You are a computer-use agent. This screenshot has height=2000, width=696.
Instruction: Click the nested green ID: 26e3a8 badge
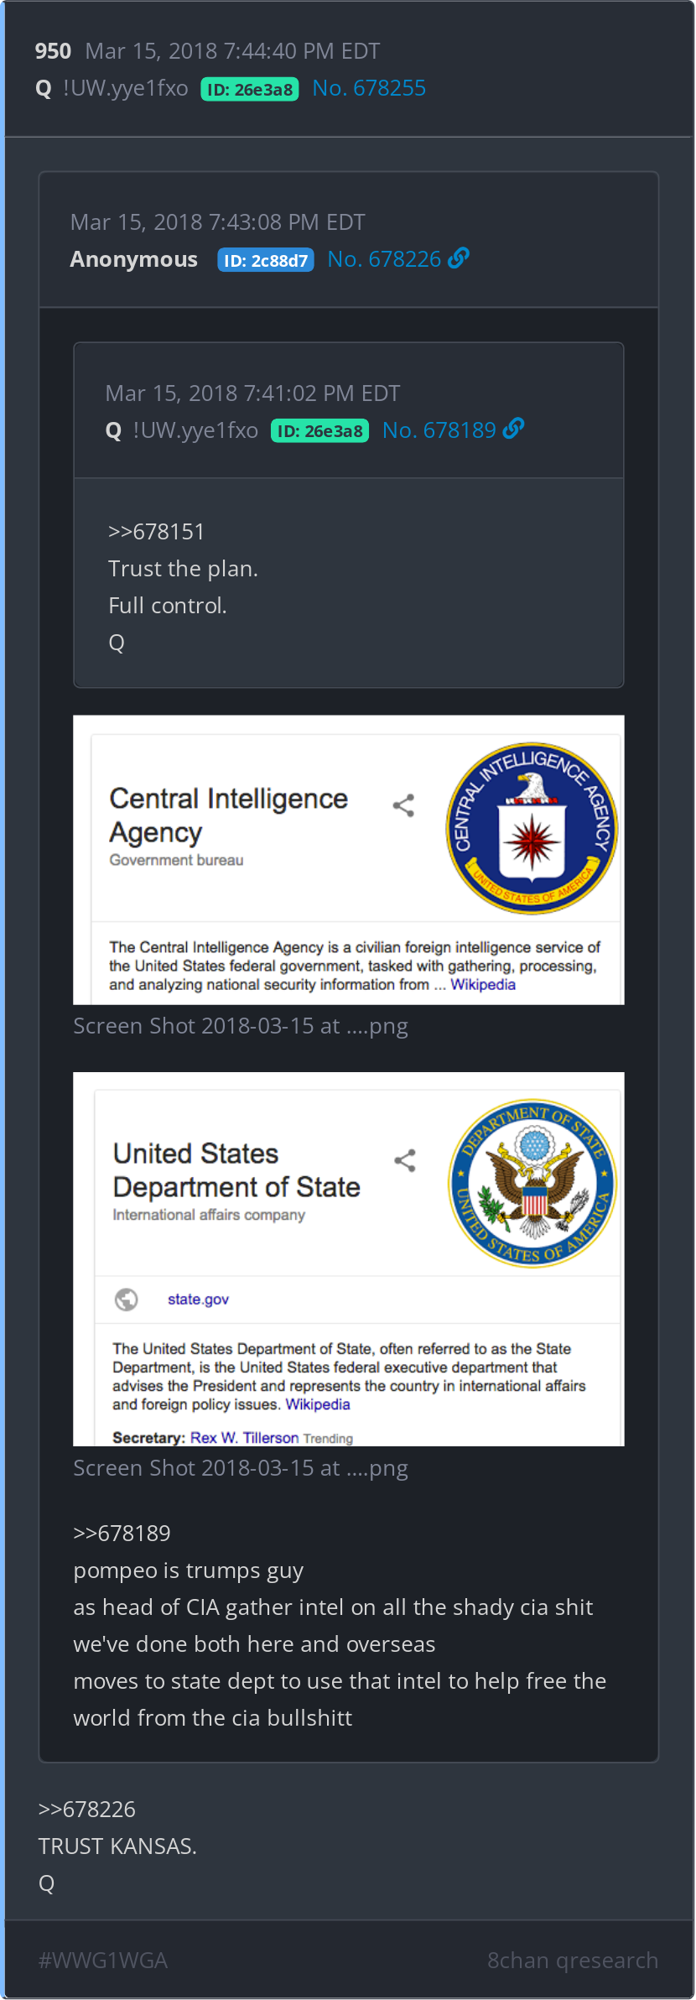319,431
